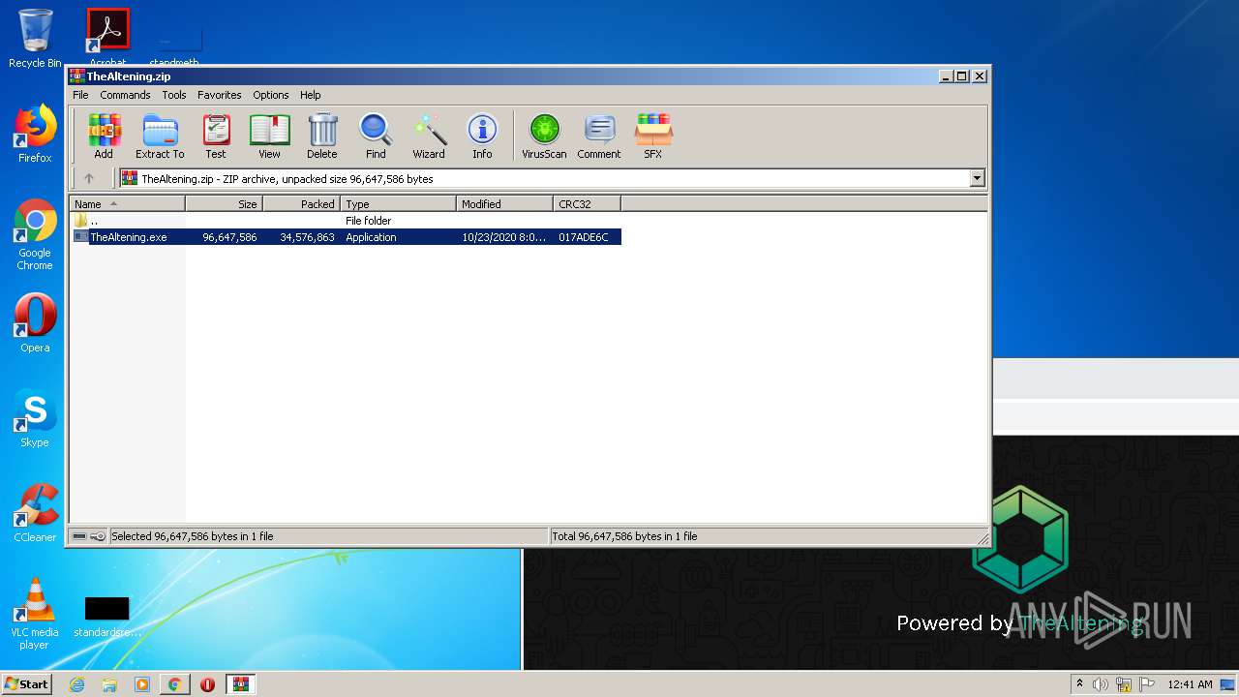1239x697 pixels.
Task: Launch the Wizard wand tool
Action: [x=429, y=136]
